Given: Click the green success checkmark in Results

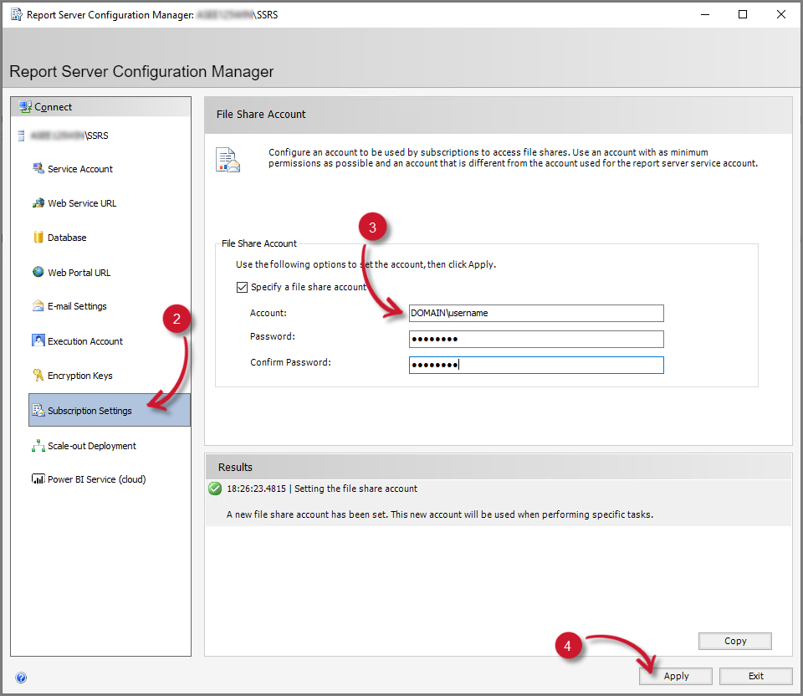Looking at the screenshot, I should click(215, 488).
